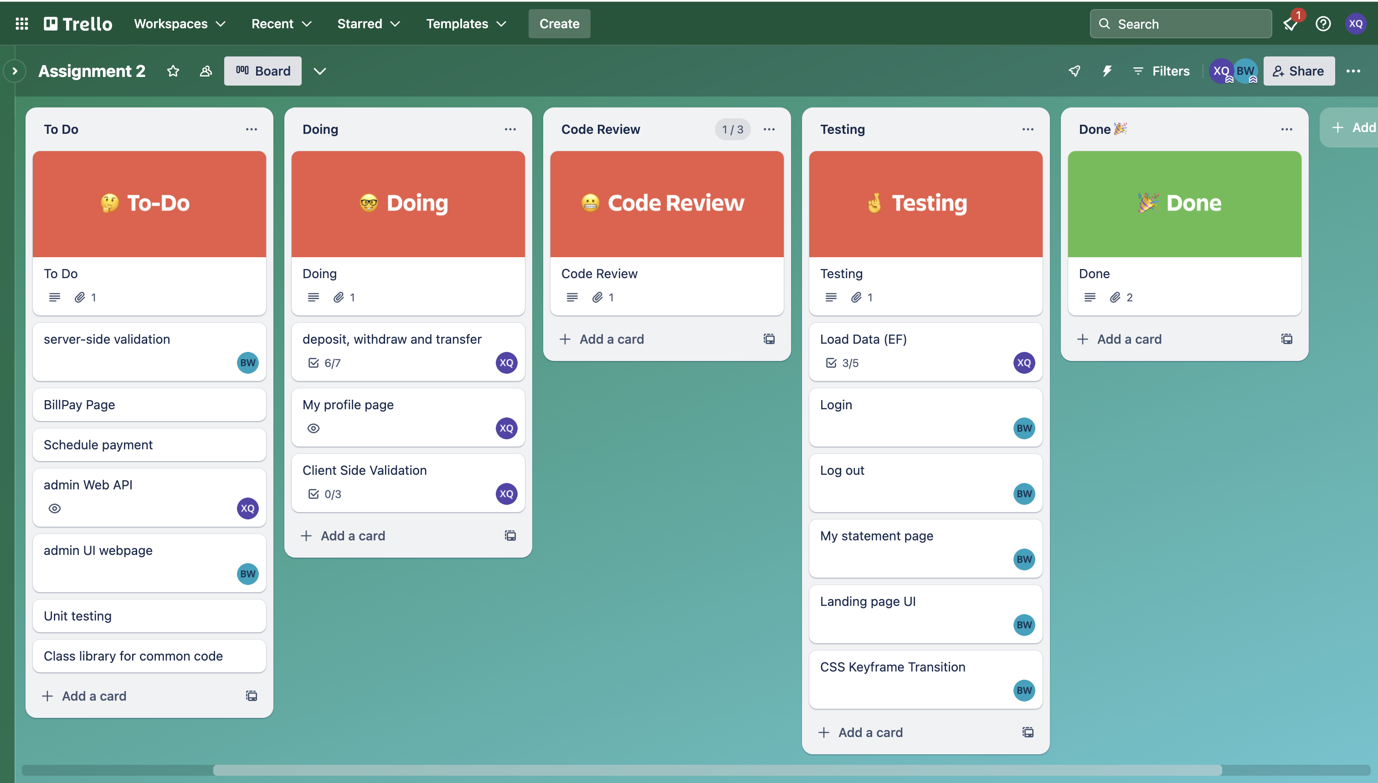
Task: Open the Templates menu
Action: click(466, 24)
